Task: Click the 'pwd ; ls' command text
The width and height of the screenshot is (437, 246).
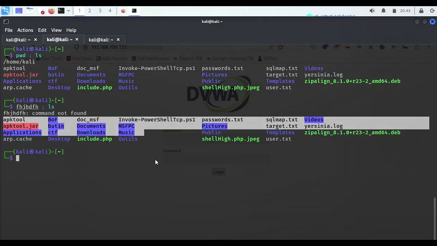Action: (29, 55)
